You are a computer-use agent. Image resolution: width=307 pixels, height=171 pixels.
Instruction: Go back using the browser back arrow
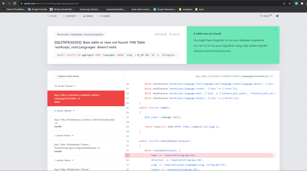pyautogui.click(x=4, y=3)
